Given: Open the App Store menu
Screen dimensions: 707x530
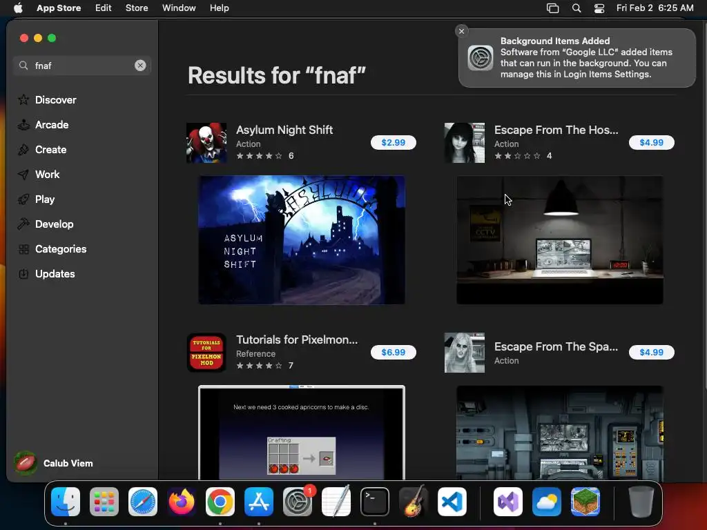Looking at the screenshot, I should click(59, 8).
